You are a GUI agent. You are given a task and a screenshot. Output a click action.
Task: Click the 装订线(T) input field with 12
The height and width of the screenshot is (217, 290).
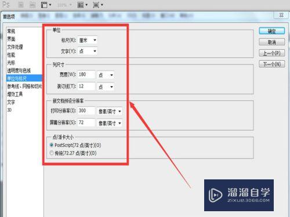(86, 86)
